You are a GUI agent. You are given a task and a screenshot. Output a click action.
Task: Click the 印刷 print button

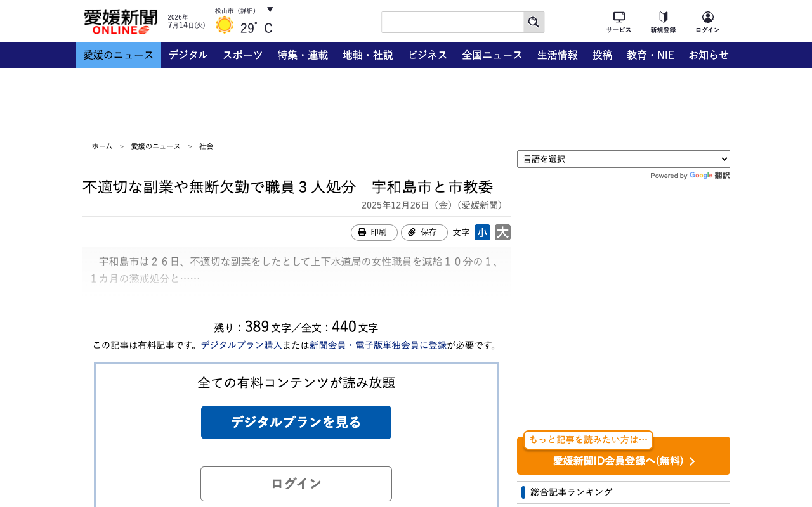click(374, 233)
